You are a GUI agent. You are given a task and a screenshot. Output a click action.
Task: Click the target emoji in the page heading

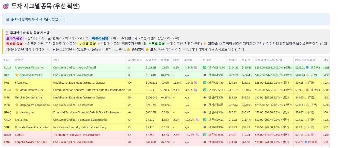tap(5, 6)
